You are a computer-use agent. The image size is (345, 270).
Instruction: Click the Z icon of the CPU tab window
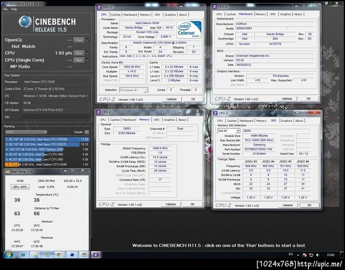(99, 7)
